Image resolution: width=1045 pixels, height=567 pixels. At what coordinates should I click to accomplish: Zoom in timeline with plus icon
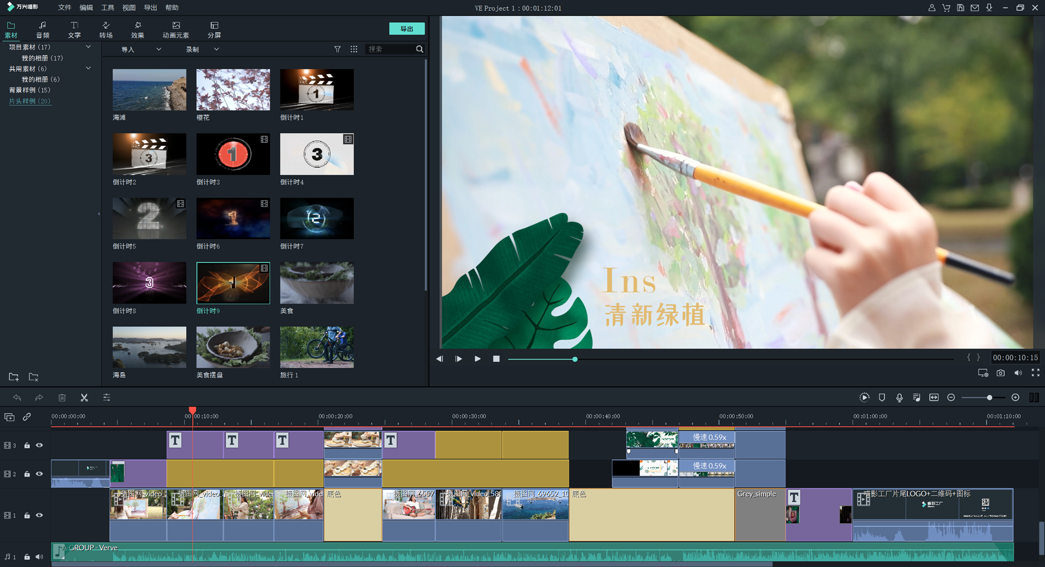(1016, 398)
